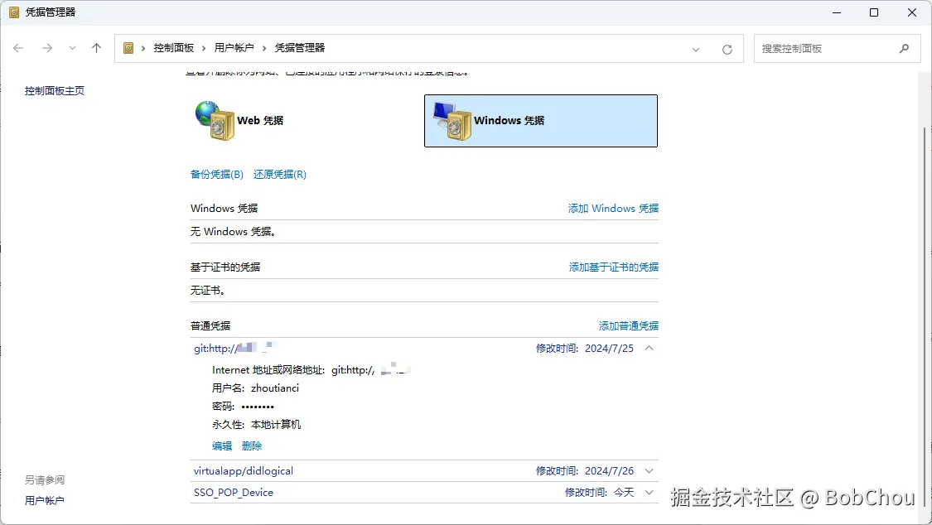
Task: Click the 修改时间: 2024/7/25 text
Action: tap(584, 348)
